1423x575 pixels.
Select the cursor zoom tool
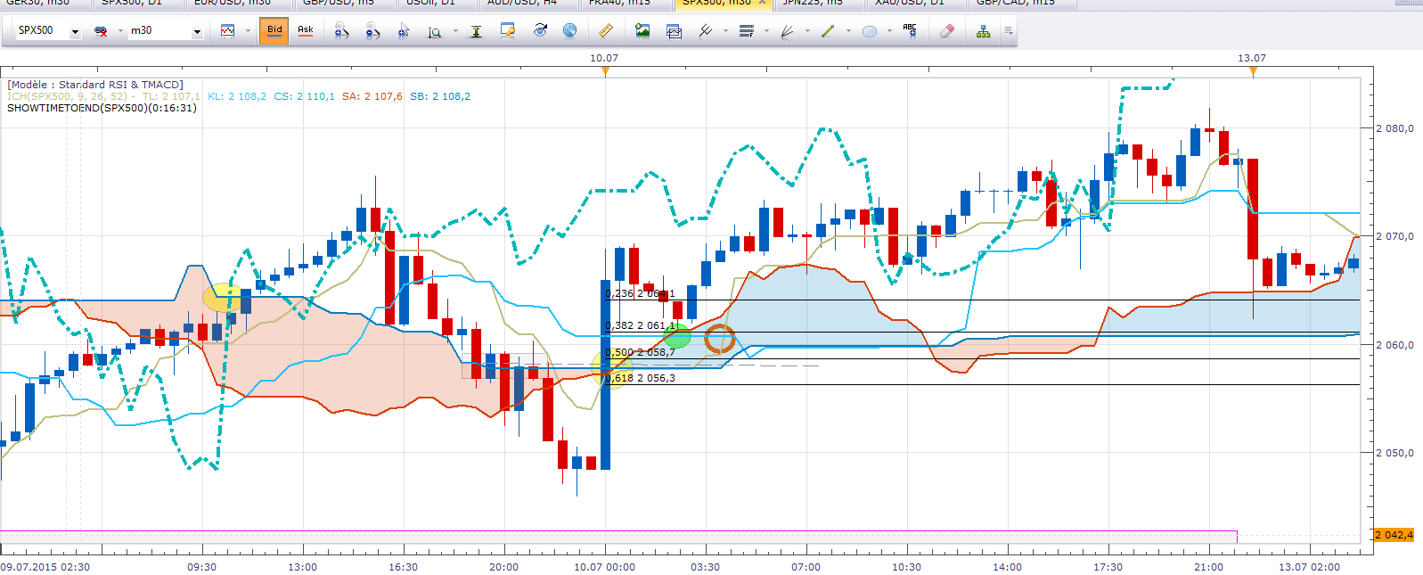404,31
